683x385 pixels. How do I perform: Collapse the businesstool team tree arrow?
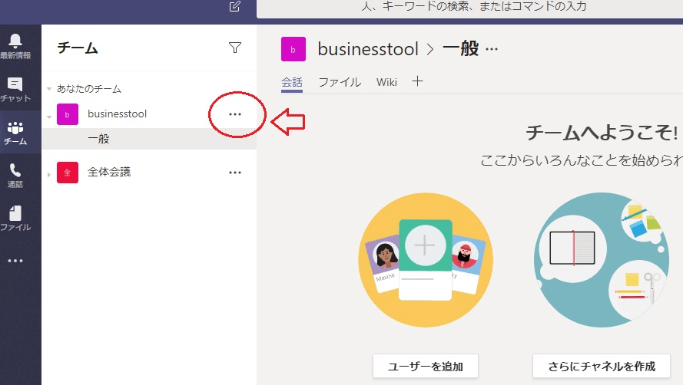[50, 117]
